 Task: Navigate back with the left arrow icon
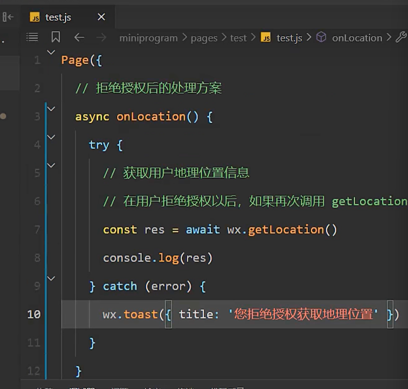tap(79, 37)
